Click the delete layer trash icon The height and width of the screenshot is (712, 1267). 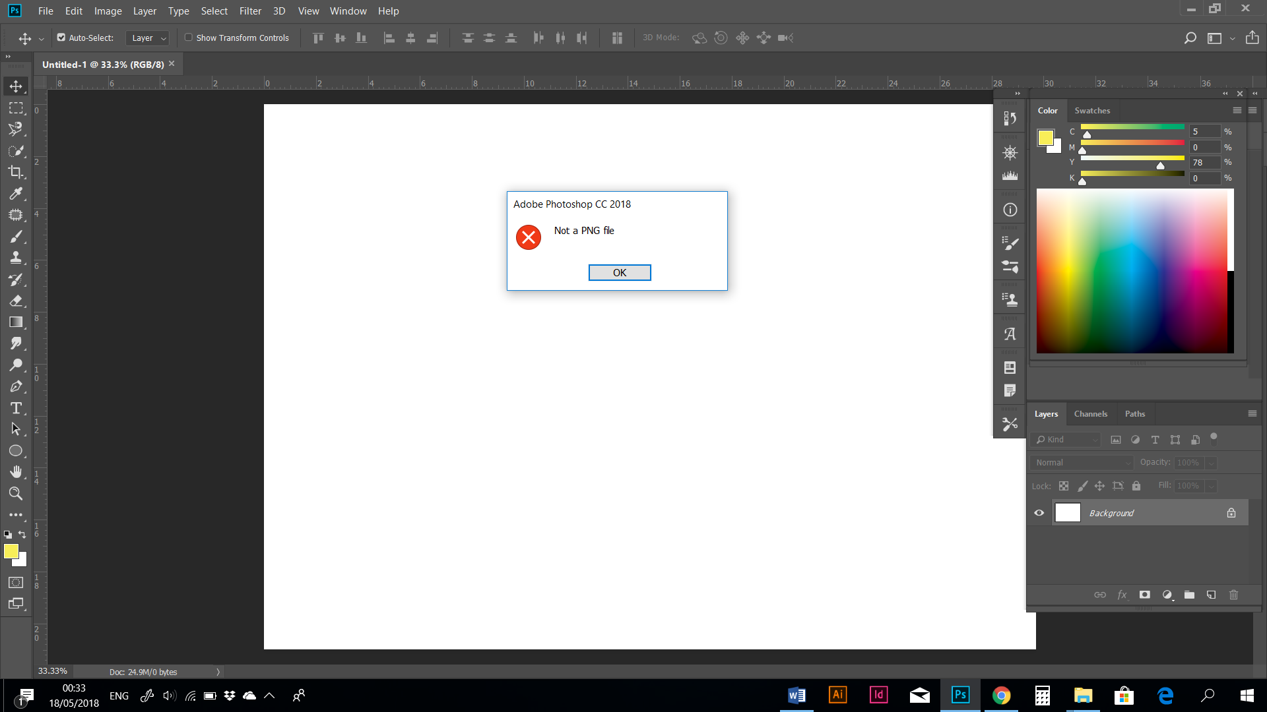tap(1233, 595)
